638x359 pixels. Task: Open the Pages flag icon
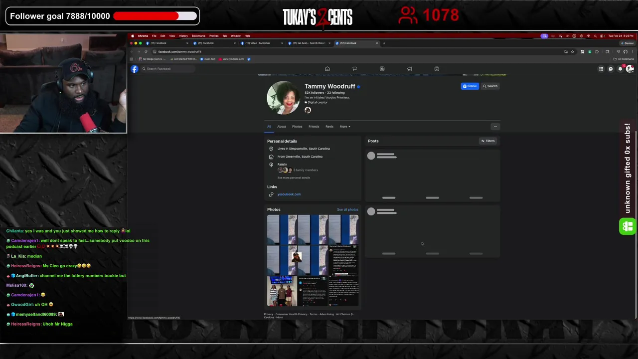354,69
